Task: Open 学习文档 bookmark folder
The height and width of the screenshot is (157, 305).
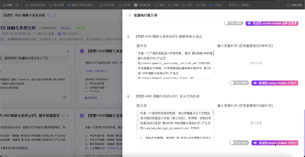Action: point(107,5)
